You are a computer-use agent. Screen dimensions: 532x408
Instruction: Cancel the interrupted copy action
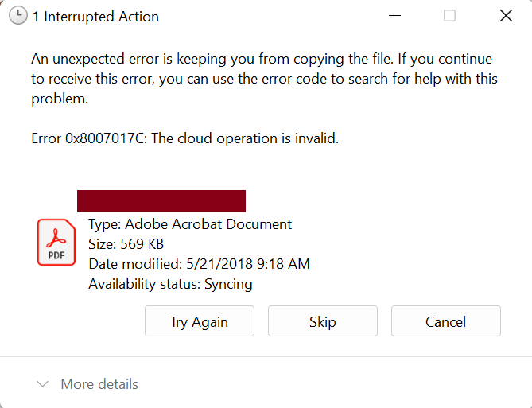(445, 321)
